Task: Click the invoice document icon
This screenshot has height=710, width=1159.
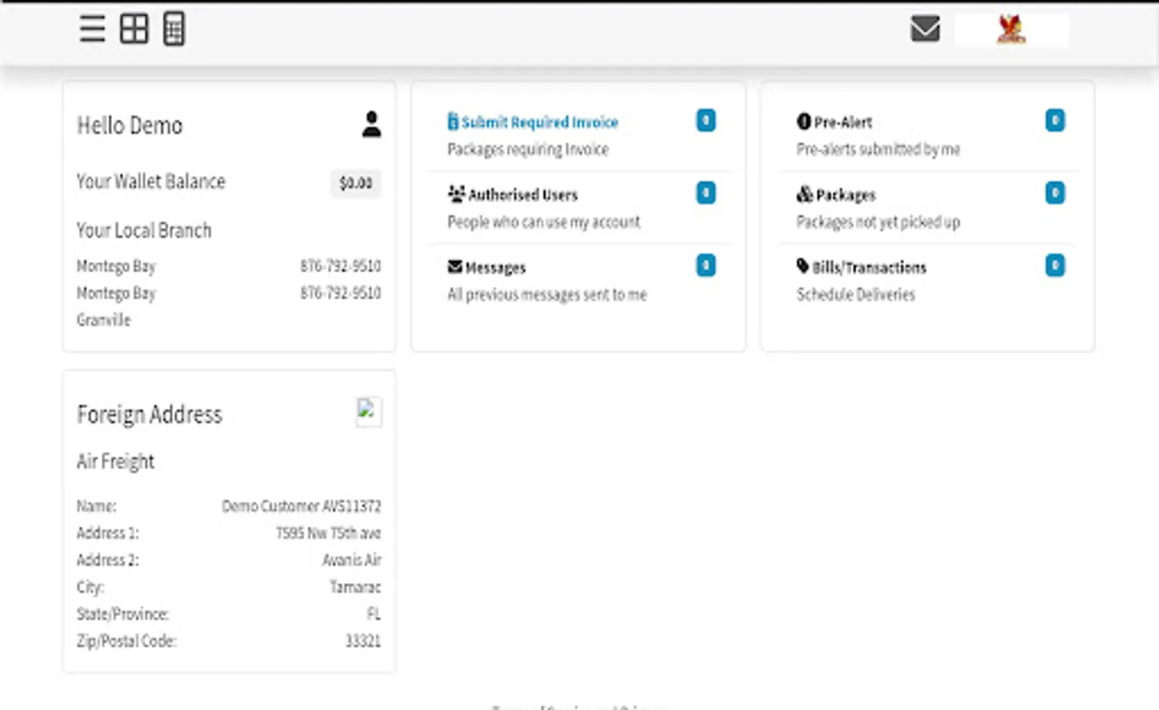Action: 452,121
